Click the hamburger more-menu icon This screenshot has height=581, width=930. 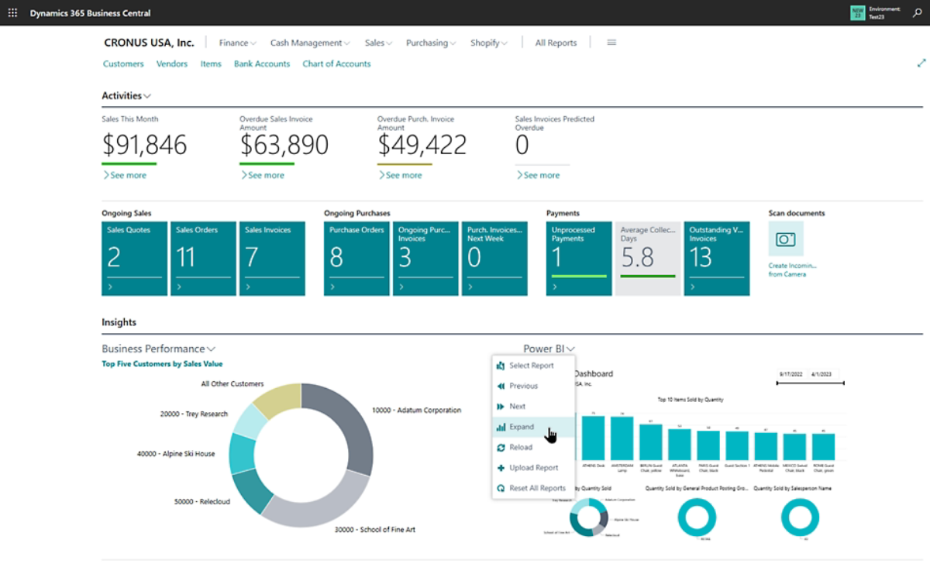611,43
